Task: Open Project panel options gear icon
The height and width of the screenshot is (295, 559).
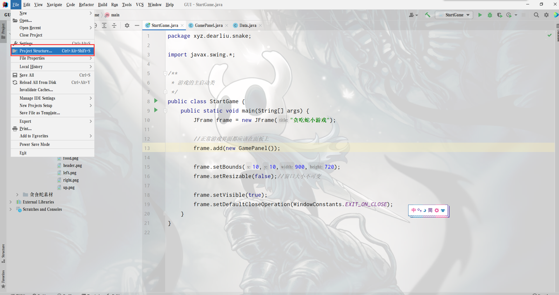Action: pos(127,25)
